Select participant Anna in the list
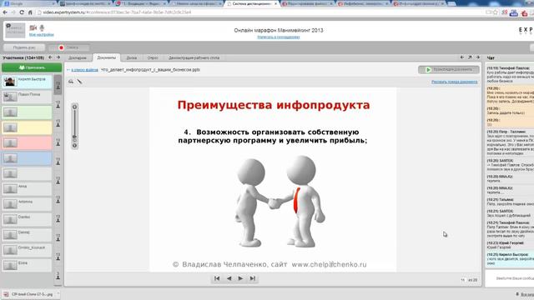Screen dimensions: 534x300 tap(27, 189)
